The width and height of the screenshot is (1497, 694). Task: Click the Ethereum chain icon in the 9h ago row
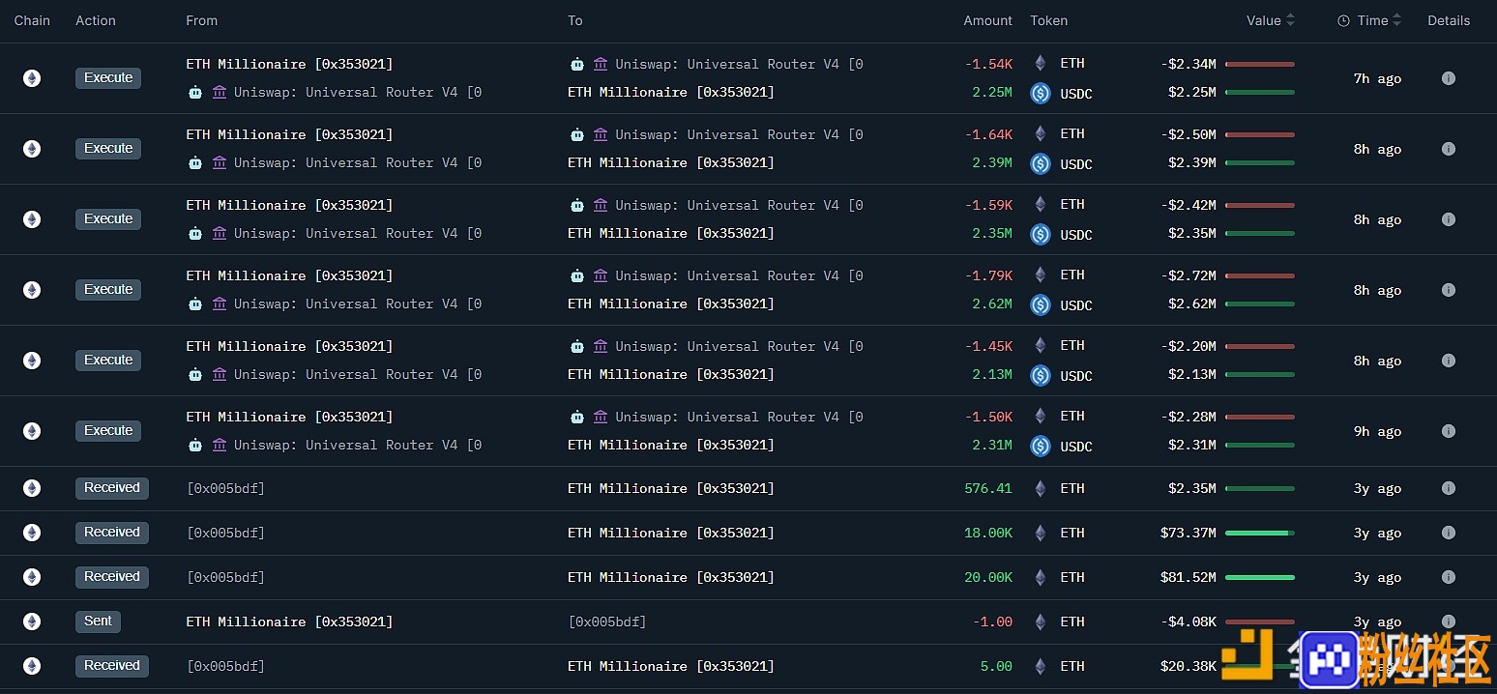click(32, 431)
